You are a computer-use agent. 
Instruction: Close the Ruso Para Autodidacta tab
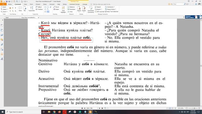[38, 17]
